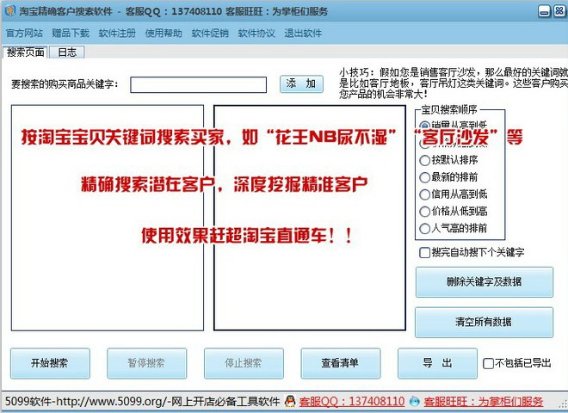This screenshot has width=568, height=413.
Task: Click the 添加 button
Action: click(301, 83)
